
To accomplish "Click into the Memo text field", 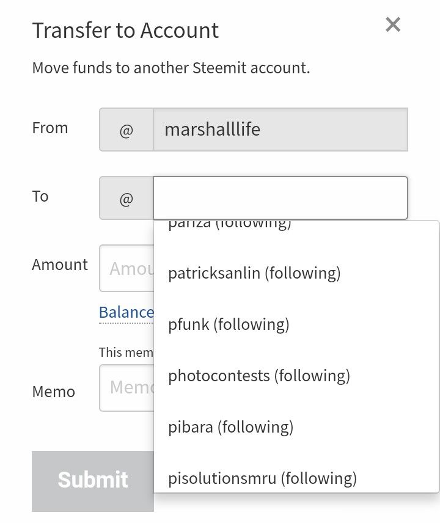I will coord(127,387).
